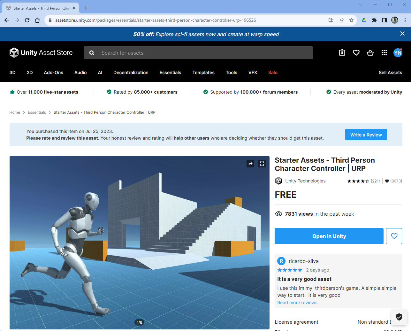The width and height of the screenshot is (411, 331).
Task: Open the Essentials navigation item
Action: (x=170, y=73)
